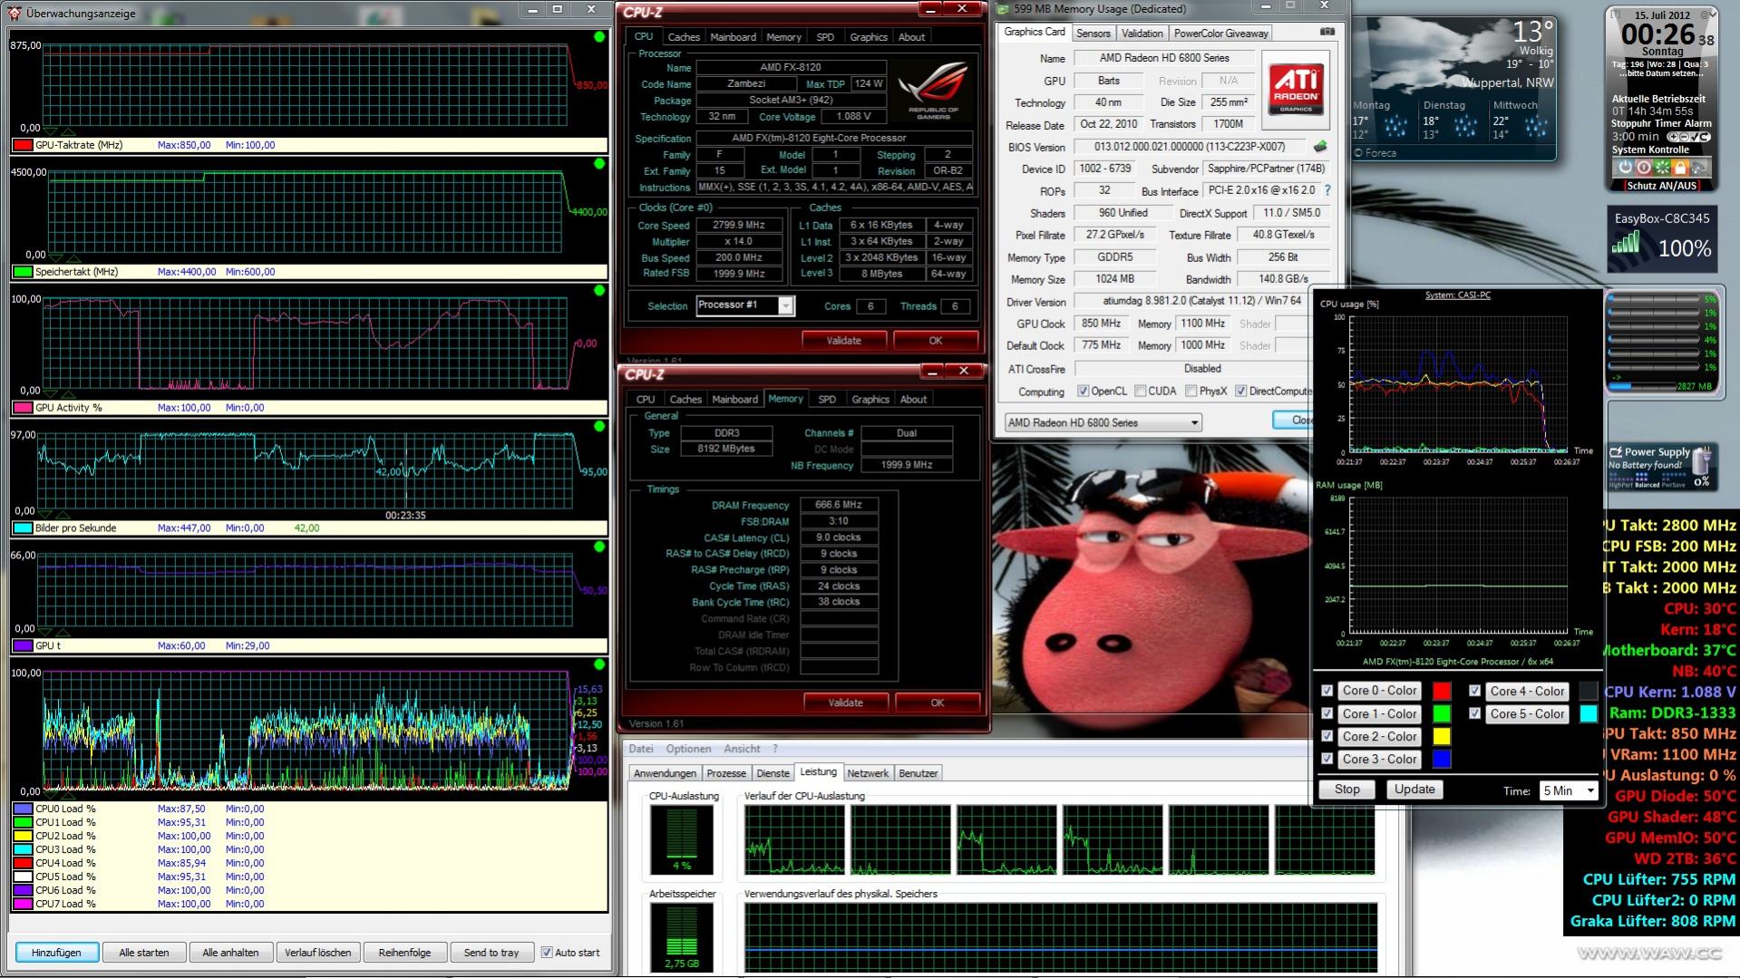Toggle the DirectCompute checkbox in GPU-Z
Viewport: 1740px width, 978px height.
pos(1240,392)
